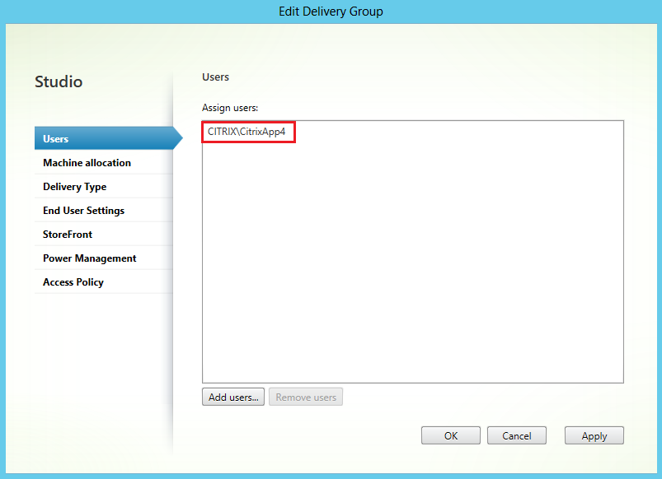Viewport: 662px width, 479px height.
Task: Switch to the Delivery Type page
Action: (74, 187)
